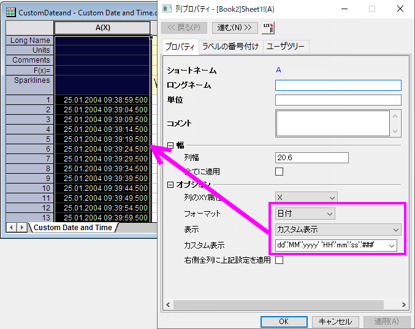
Task: Minimize the 列プロパティ dialog
Action: [x=345, y=9]
